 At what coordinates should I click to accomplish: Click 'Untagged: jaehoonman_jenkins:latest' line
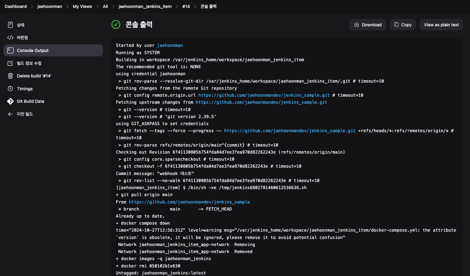(x=161, y=273)
